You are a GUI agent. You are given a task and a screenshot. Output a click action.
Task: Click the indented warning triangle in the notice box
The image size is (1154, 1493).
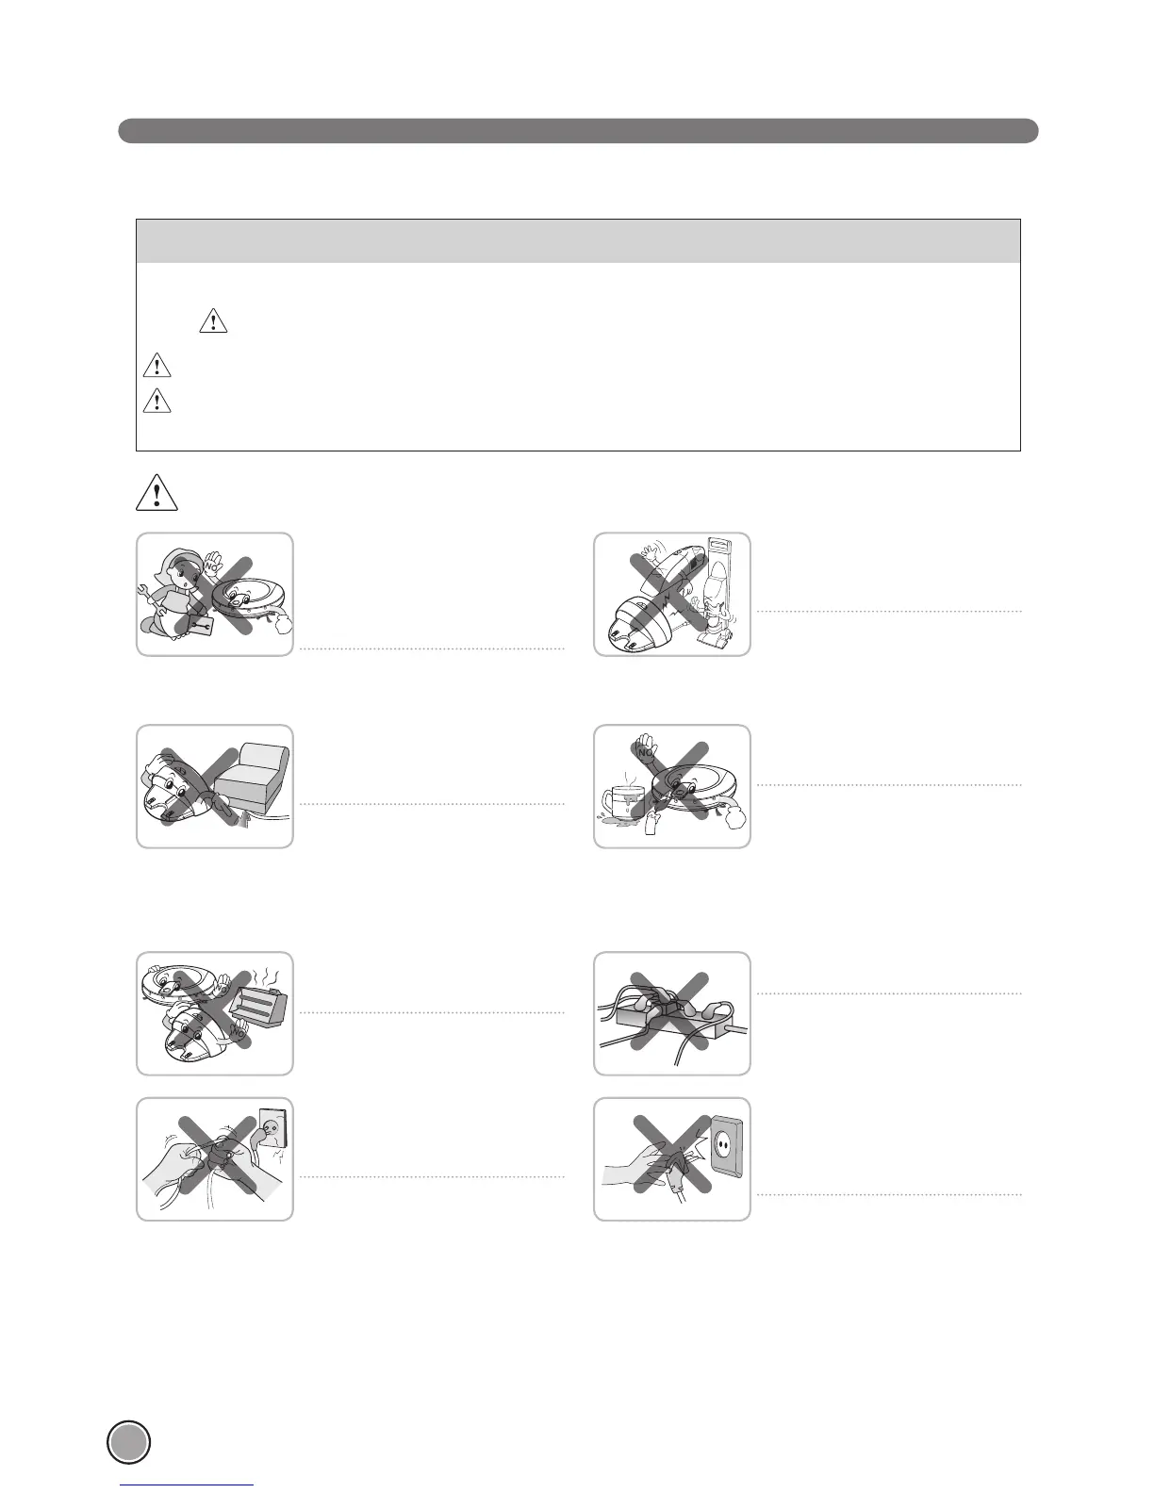point(214,321)
